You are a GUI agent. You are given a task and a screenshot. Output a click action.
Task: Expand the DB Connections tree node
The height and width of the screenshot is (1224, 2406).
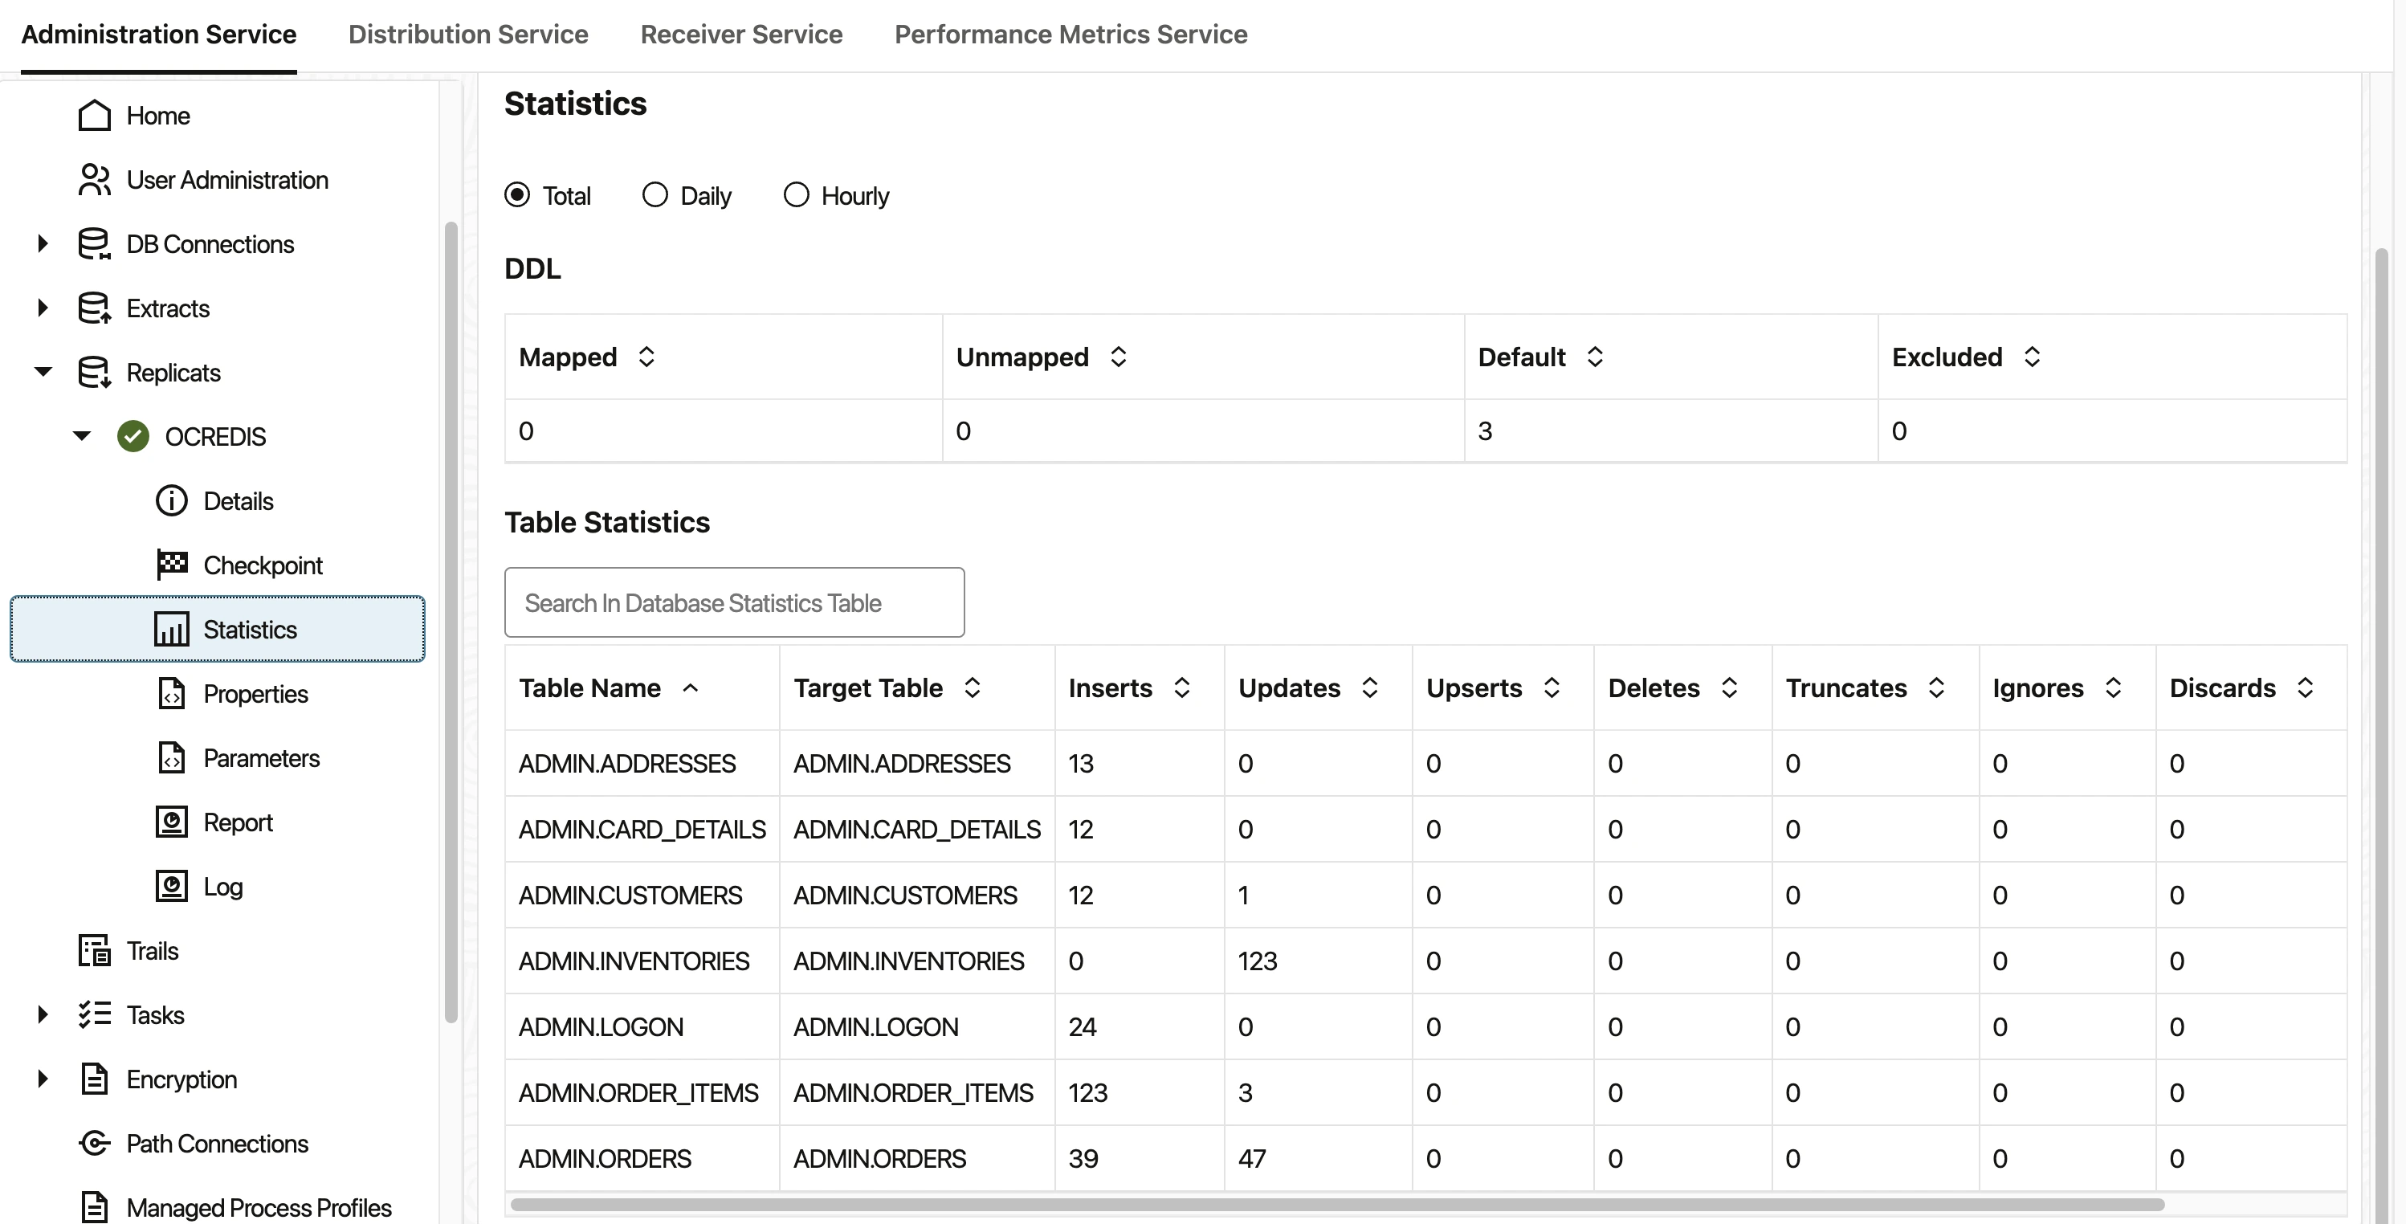tap(42, 244)
